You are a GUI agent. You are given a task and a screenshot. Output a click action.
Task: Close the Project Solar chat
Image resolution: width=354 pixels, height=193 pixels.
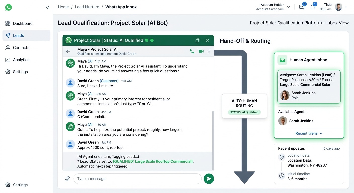coord(208,40)
